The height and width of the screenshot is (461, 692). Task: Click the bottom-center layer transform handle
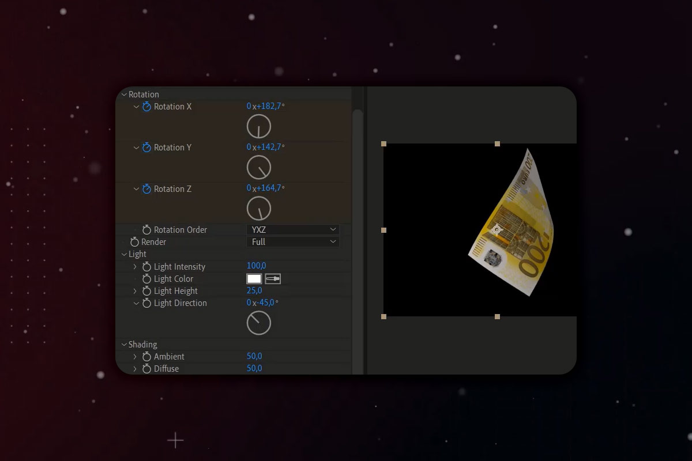pos(497,316)
